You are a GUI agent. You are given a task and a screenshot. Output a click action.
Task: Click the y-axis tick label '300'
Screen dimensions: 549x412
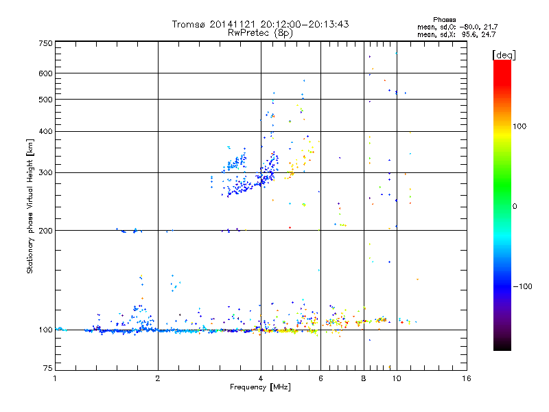point(45,173)
